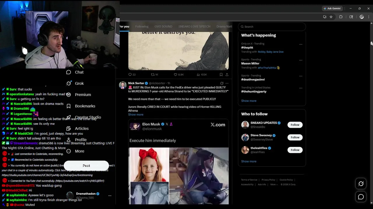The width and height of the screenshot is (373, 209).
Task: Open Chrome three-dot menu
Action: 369,17
